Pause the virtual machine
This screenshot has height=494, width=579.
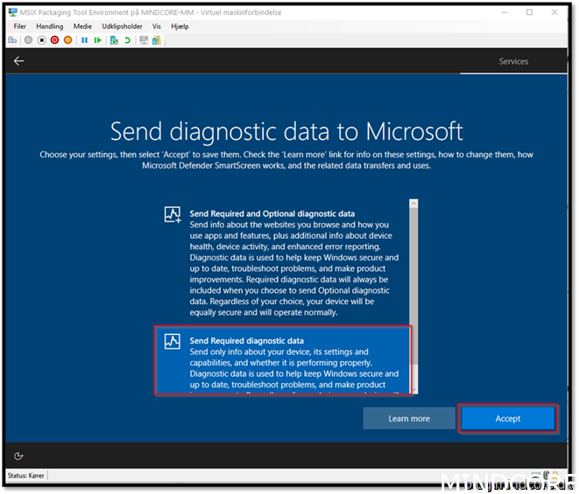click(x=85, y=40)
